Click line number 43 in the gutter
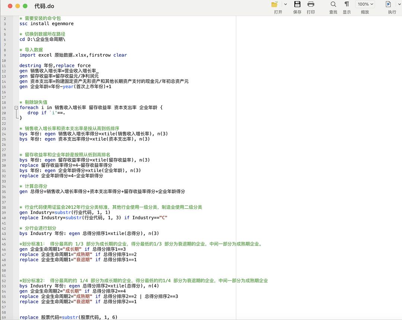The width and height of the screenshot is (402, 320). 4,234
